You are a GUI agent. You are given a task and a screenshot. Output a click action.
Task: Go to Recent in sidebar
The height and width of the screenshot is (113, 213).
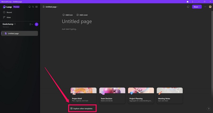click(9, 12)
